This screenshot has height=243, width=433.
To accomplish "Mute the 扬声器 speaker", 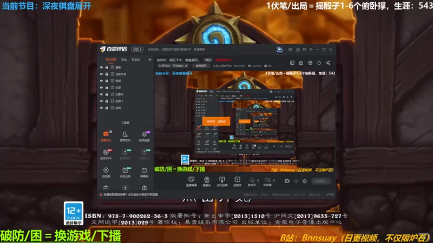I will coord(267,181).
